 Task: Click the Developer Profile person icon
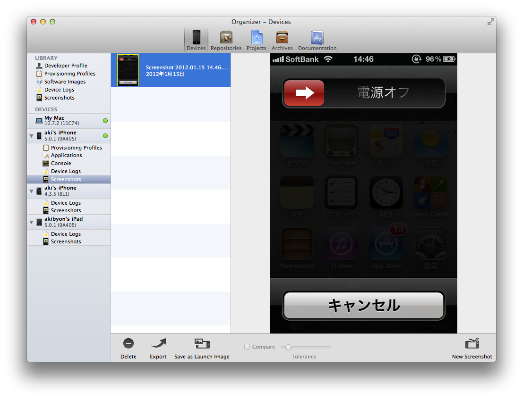tap(39, 66)
